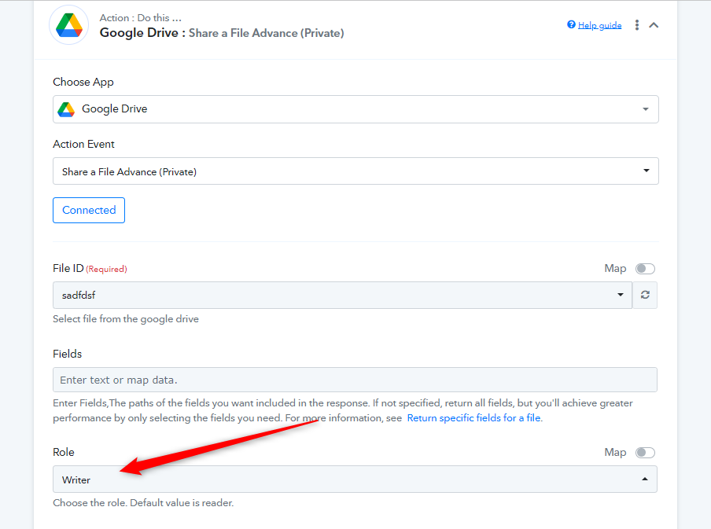The image size is (711, 529).
Task: Open the Choose App dropdown showing Google Drive
Action: pos(355,109)
